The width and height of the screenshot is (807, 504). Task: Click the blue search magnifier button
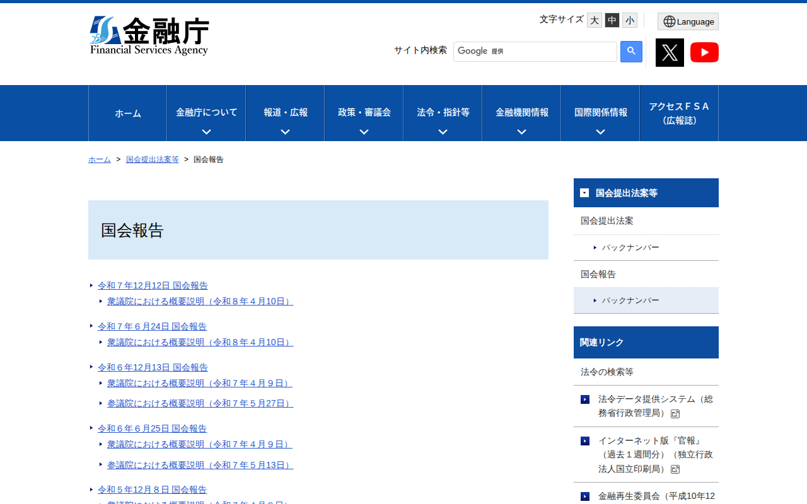tap(631, 52)
